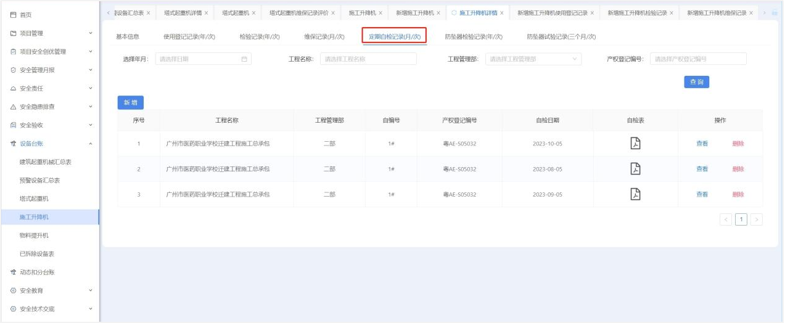Click the 工程名称 input field

coord(368,59)
